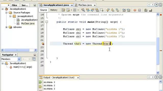Open Output documents list dropdown

(156, 77)
